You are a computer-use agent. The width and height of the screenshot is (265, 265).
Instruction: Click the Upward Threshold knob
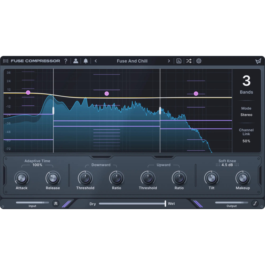148,178
